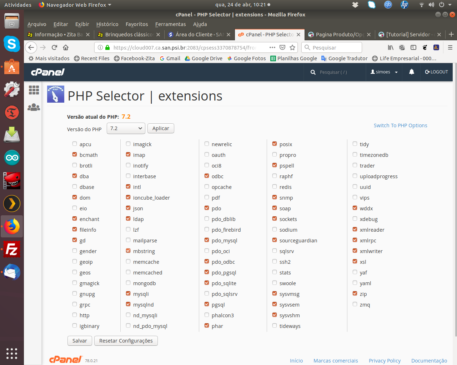Image resolution: width=457 pixels, height=365 pixels.
Task: Open Atividades overview
Action: pos(18,5)
